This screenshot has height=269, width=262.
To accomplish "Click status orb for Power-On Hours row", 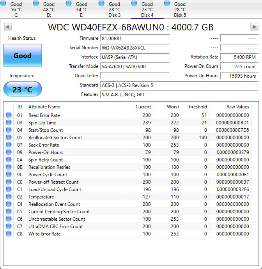I will click(x=9, y=152).
